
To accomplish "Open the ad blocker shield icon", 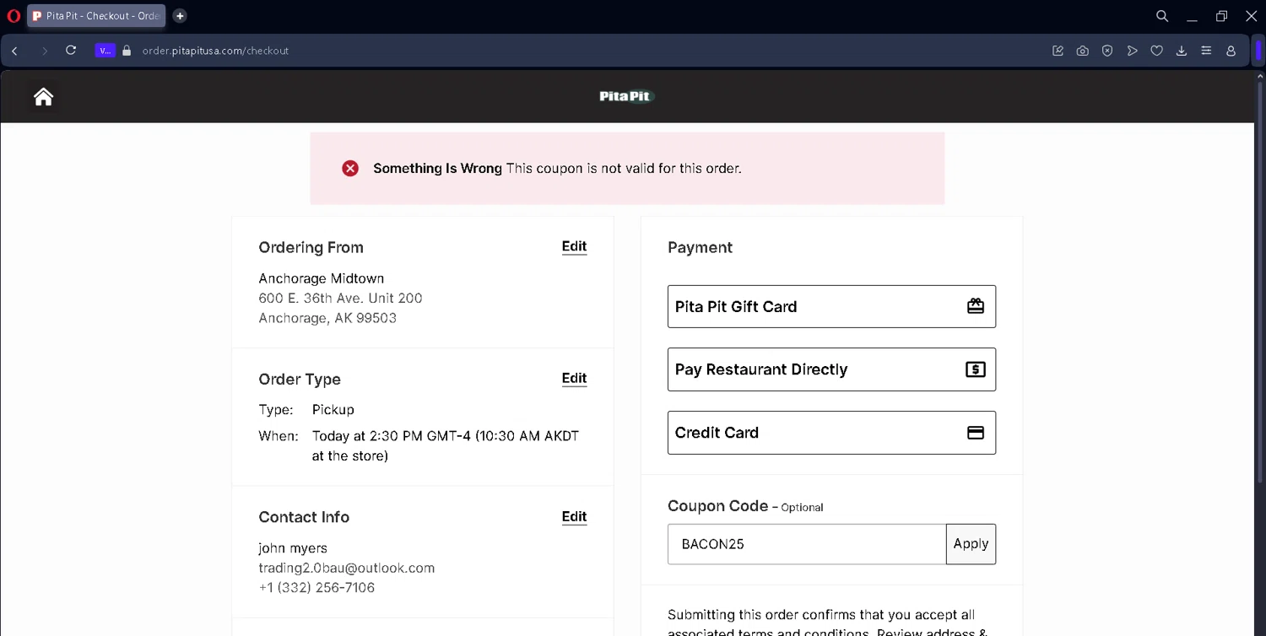I will point(1107,51).
